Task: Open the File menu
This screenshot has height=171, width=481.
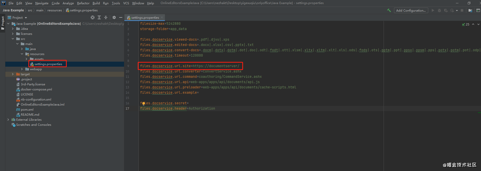Action: [x=11, y=3]
